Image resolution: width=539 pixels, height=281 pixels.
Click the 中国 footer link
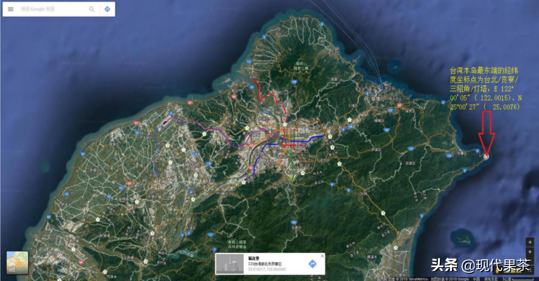(476, 279)
